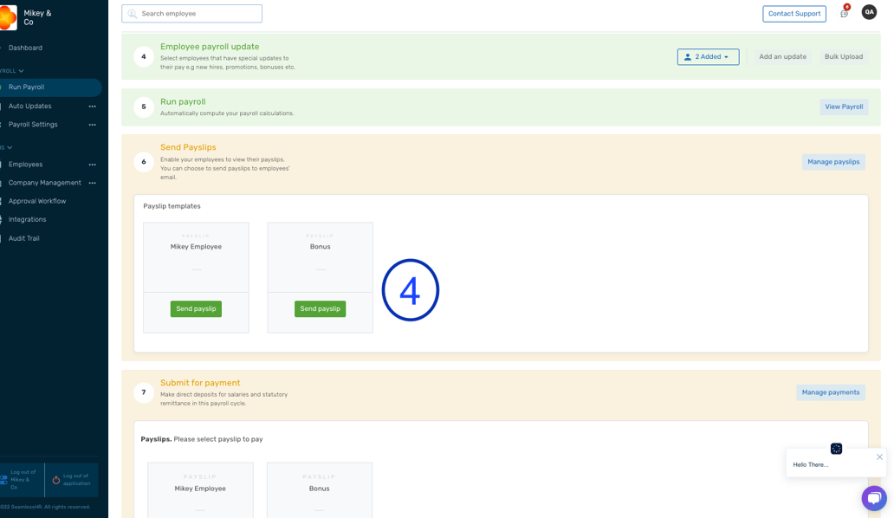Open the notifications message icon
Image resolution: width=894 pixels, height=518 pixels.
click(844, 14)
